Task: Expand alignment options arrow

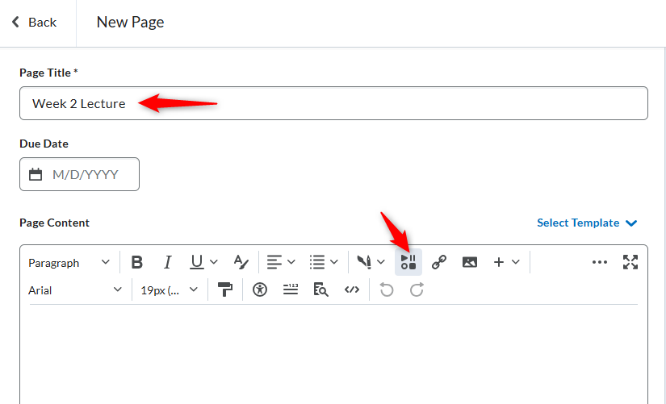Action: click(291, 262)
